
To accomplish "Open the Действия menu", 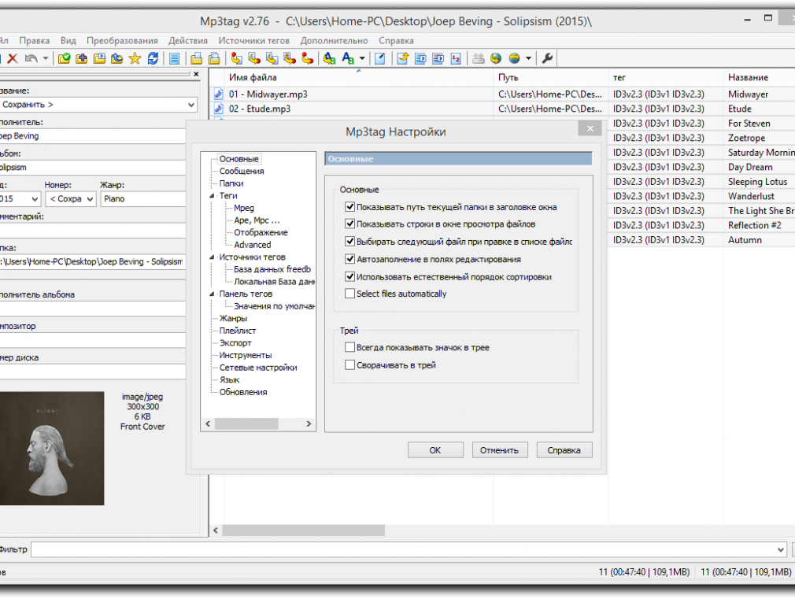I will 188,41.
